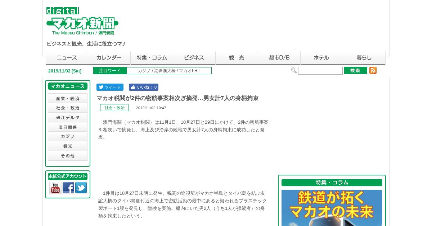Open the 観光 navigation tab
Image resolution: width=432 pixels, height=226 pixels.
point(237,58)
